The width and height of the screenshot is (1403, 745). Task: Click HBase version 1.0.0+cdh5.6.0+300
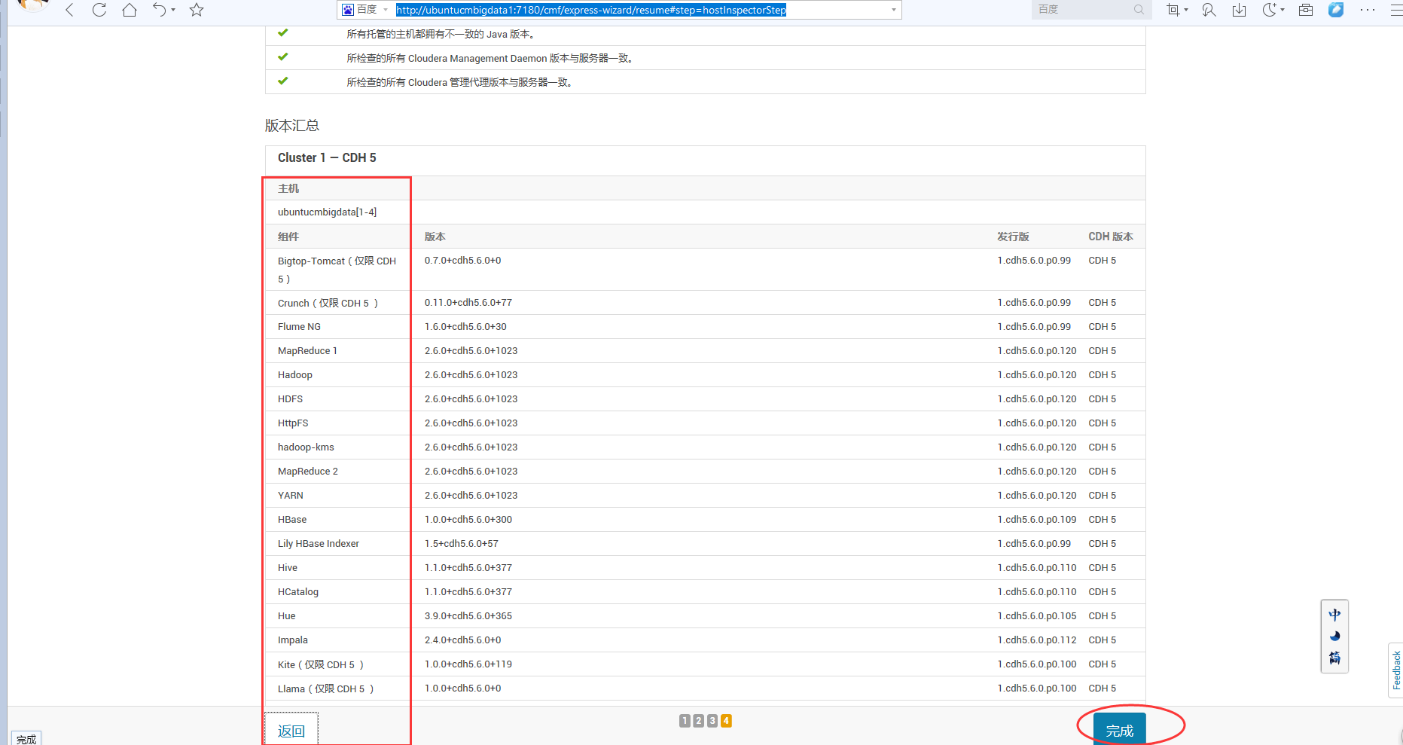pos(468,519)
